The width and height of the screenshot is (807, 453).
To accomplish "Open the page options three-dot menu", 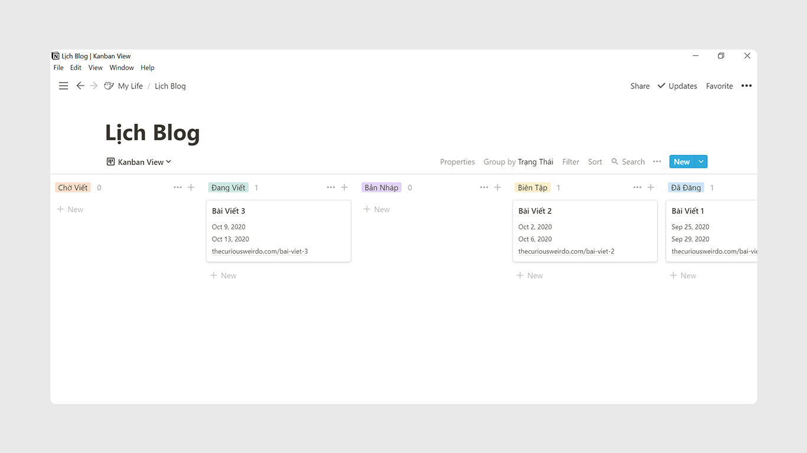I will 747,86.
